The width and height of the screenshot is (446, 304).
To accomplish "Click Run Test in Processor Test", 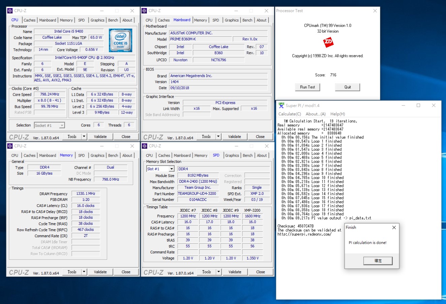I will pyautogui.click(x=308, y=87).
